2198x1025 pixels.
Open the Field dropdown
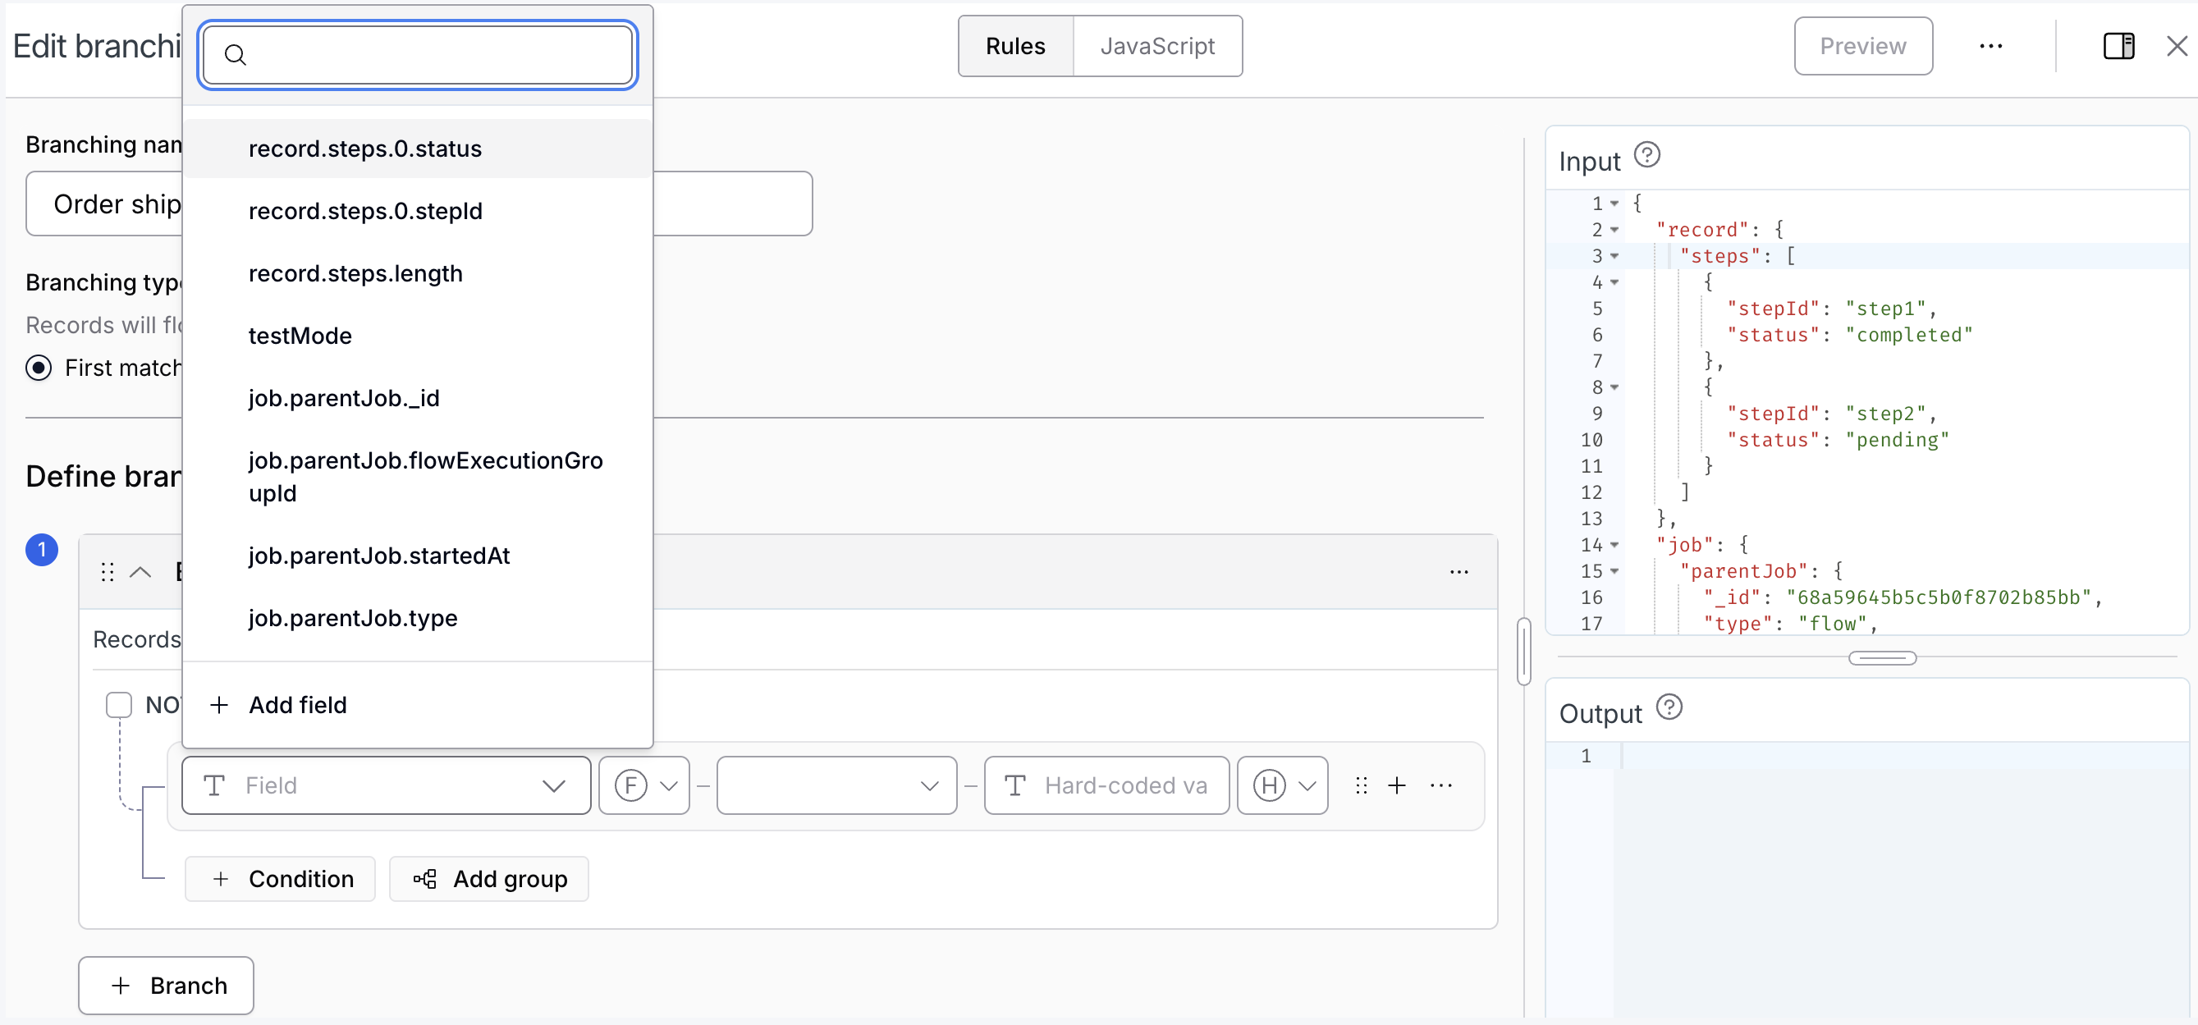386,785
